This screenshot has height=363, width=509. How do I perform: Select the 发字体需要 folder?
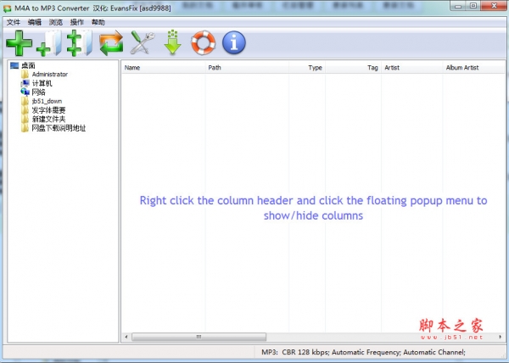(x=48, y=110)
